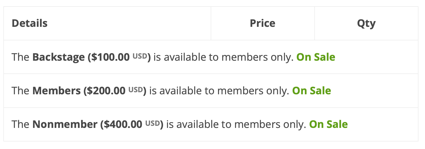Click the On Sale label for Backstage
The height and width of the screenshot is (149, 425).
(x=316, y=57)
